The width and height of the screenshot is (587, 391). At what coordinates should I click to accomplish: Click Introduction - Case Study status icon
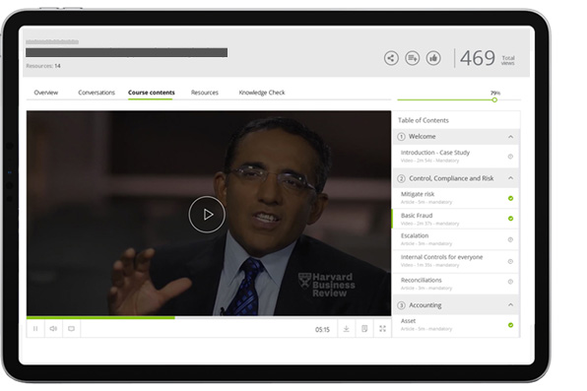[x=510, y=157]
